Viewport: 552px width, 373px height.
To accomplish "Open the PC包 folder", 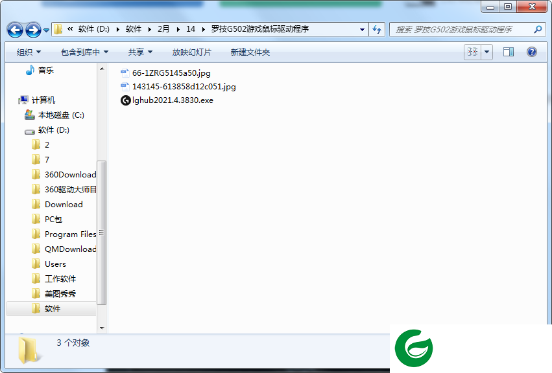I will pos(53,220).
